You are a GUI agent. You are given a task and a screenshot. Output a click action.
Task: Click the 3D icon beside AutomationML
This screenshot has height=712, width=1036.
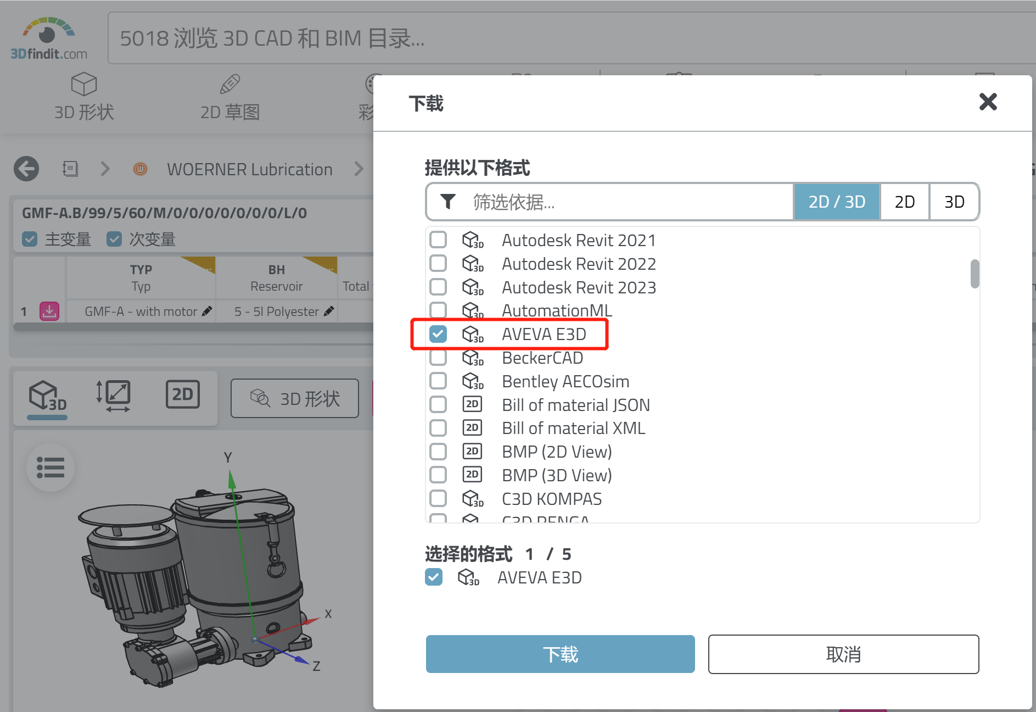click(x=473, y=311)
